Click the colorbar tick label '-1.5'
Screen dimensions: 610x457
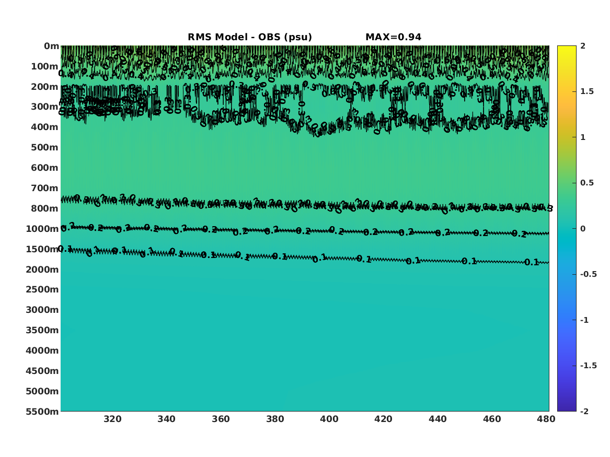tap(589, 366)
